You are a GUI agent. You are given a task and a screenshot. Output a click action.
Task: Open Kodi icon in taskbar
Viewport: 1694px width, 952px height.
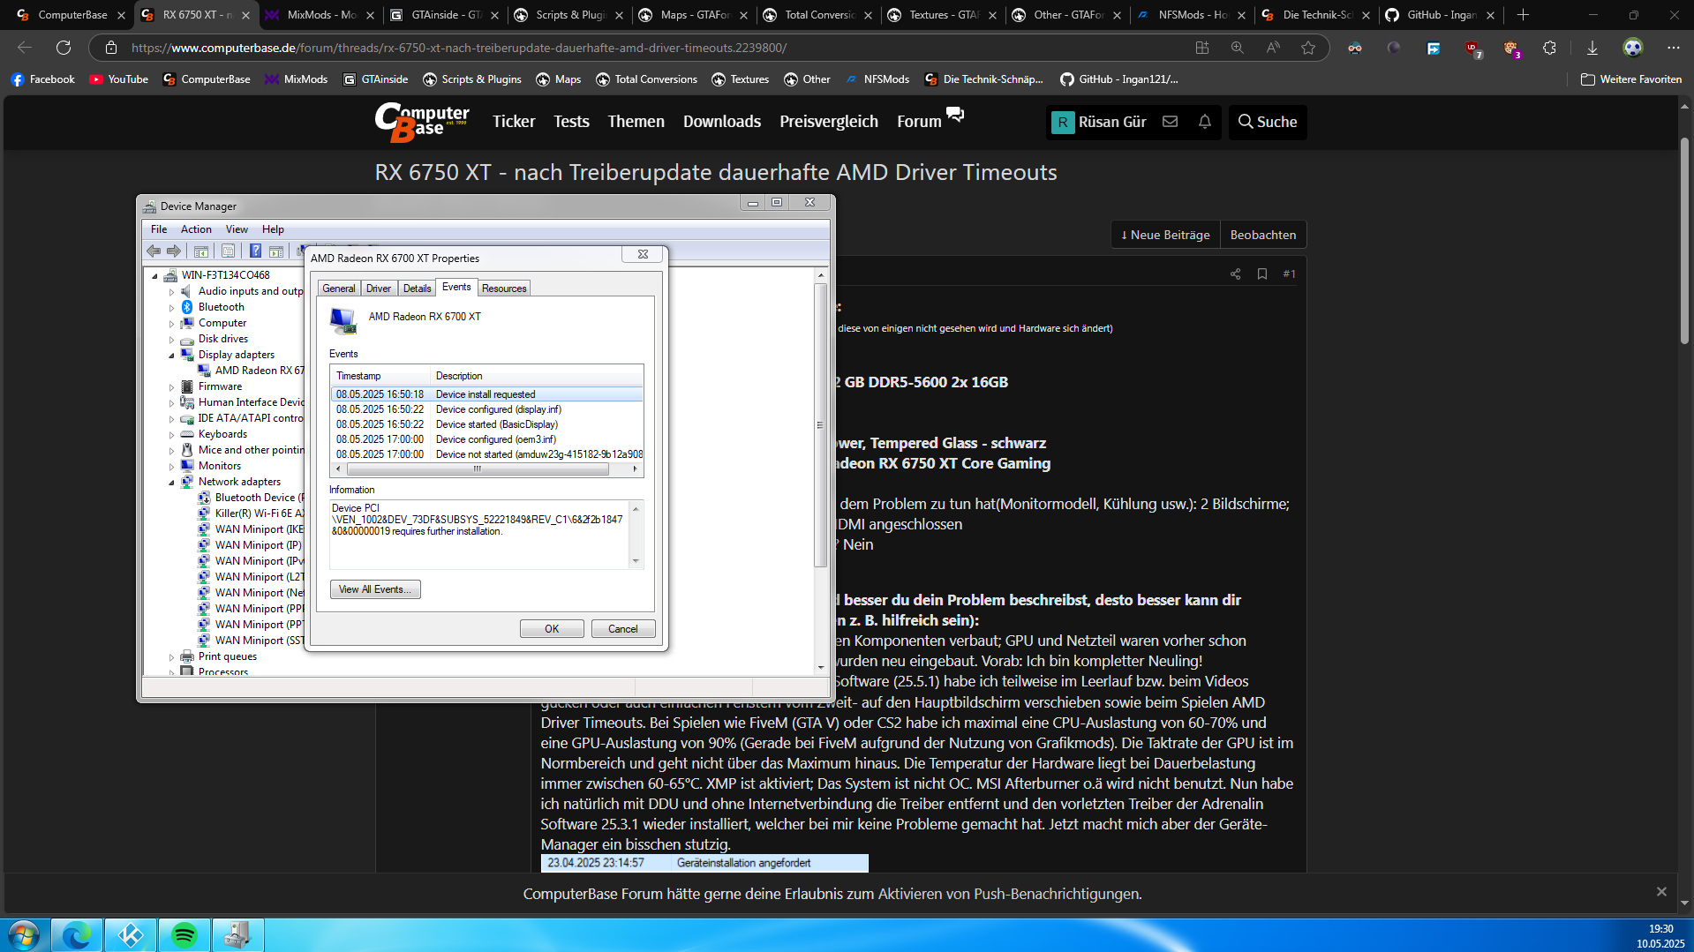point(131,935)
